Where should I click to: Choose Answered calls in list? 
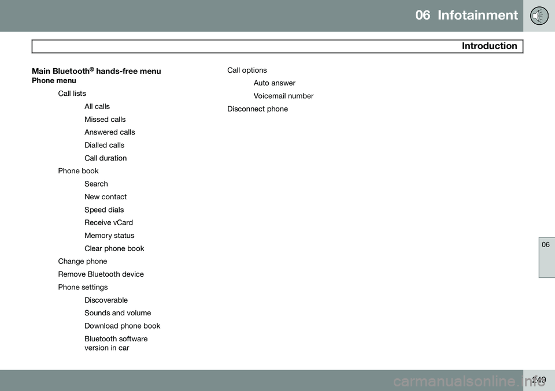coord(110,132)
